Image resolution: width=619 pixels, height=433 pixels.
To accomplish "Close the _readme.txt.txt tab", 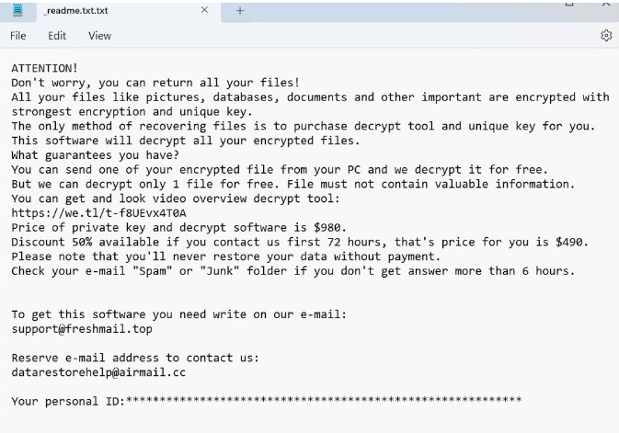I will (204, 10).
